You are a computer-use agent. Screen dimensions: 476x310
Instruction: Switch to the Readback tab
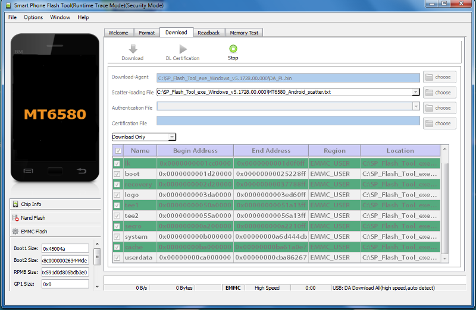(x=209, y=33)
